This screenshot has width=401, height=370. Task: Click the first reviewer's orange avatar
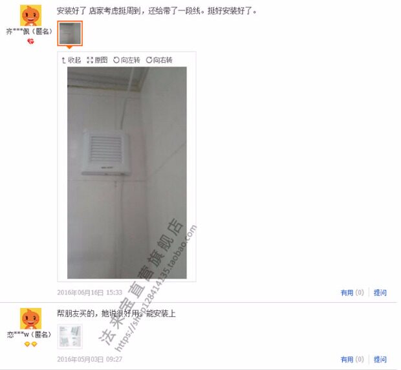pyautogui.click(x=30, y=16)
